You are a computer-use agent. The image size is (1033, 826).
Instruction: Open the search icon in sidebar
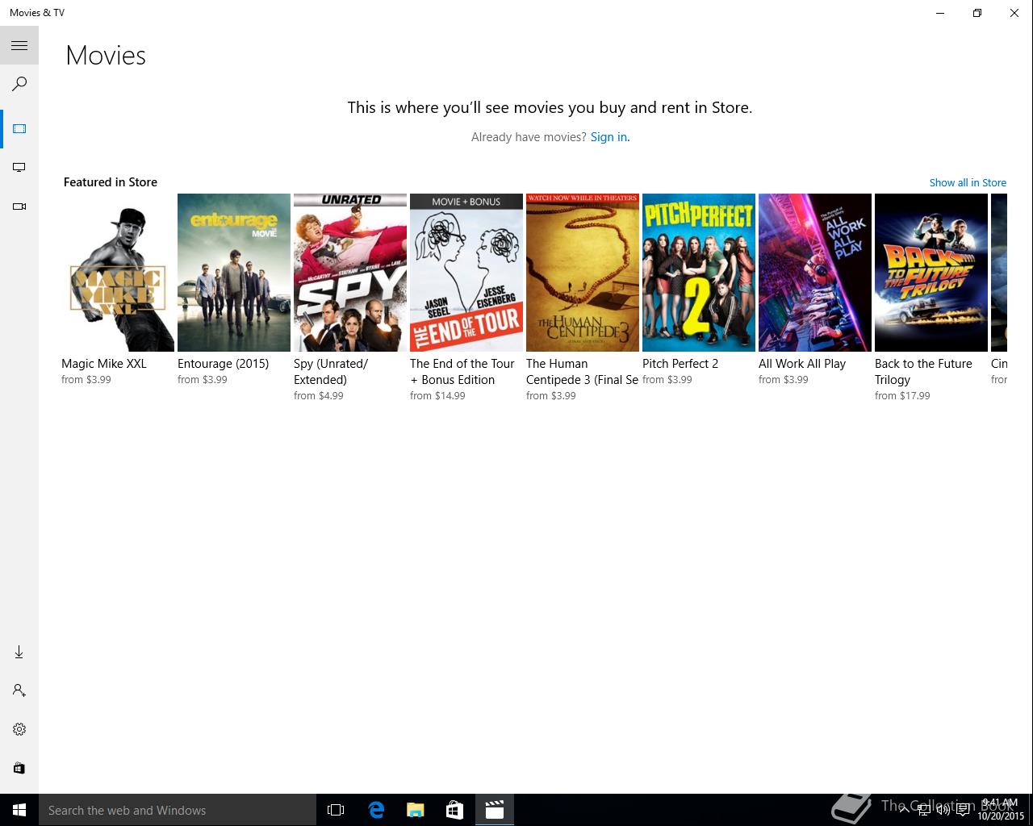pos(19,84)
